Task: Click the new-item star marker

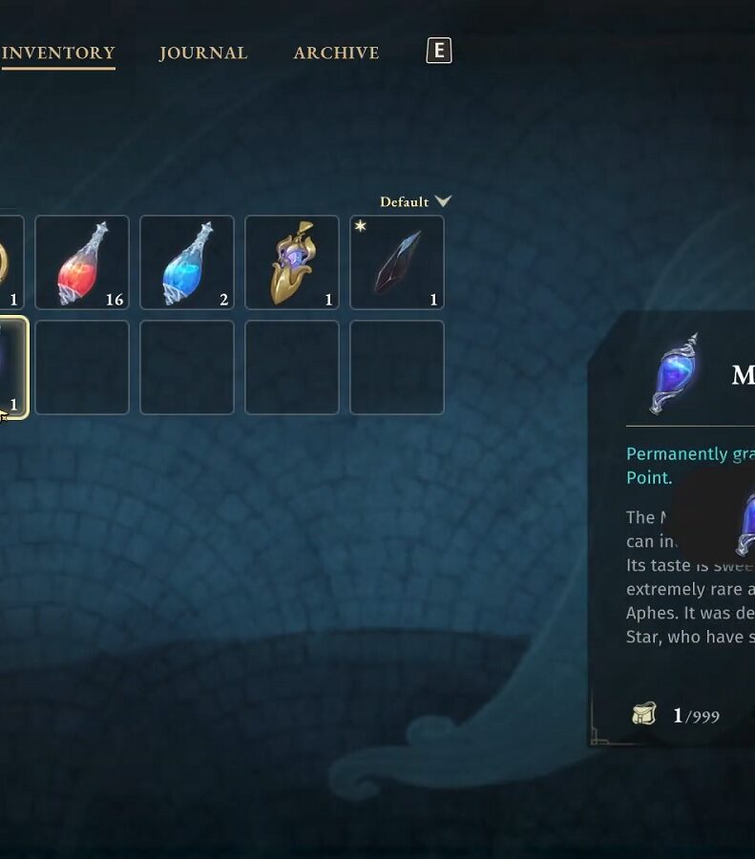Action: tap(360, 225)
